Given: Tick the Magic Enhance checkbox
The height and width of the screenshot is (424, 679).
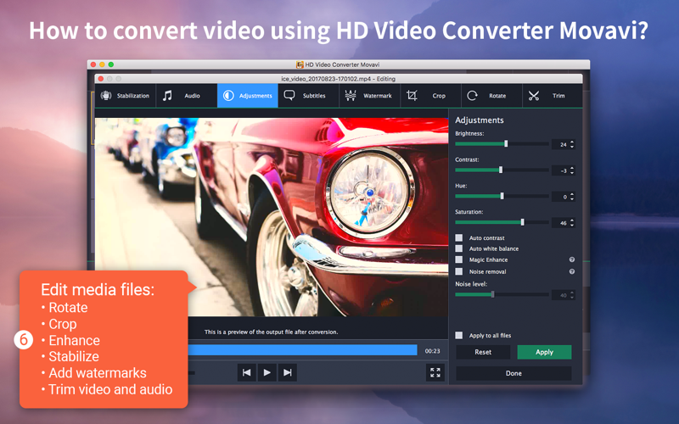Looking at the screenshot, I should tap(459, 259).
